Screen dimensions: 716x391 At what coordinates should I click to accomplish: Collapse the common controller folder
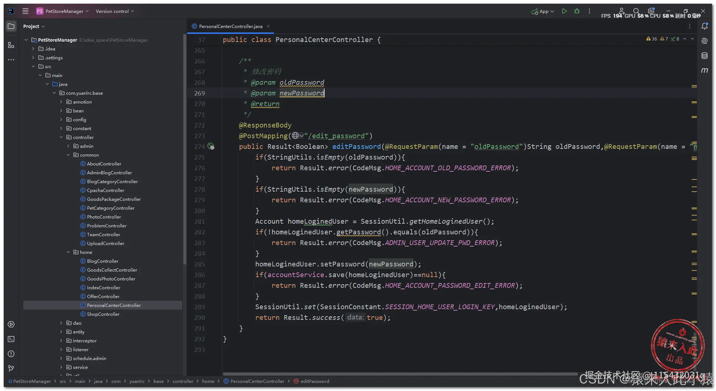point(68,155)
